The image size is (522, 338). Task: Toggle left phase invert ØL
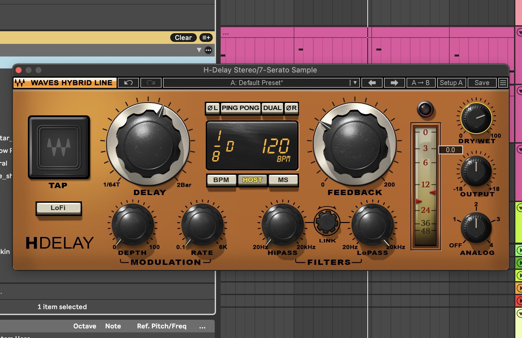(212, 108)
